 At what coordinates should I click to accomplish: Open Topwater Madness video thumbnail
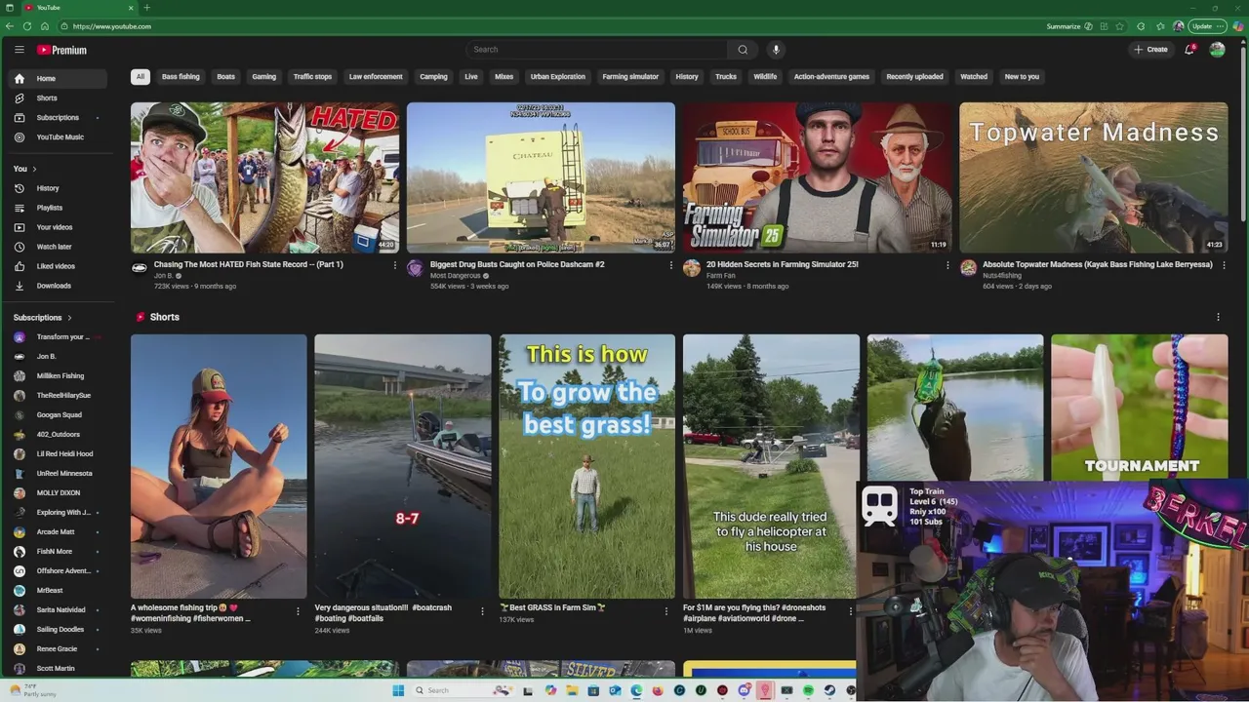click(x=1093, y=177)
